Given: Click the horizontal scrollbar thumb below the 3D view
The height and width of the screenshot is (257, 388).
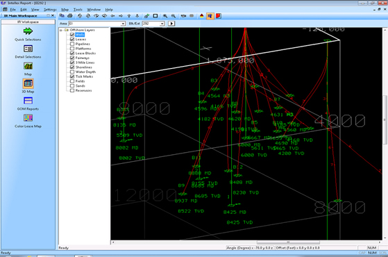Looking at the screenshot, I should pos(288,242).
